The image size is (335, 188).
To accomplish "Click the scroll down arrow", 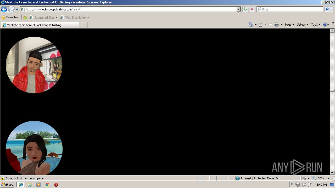I will point(332,173).
